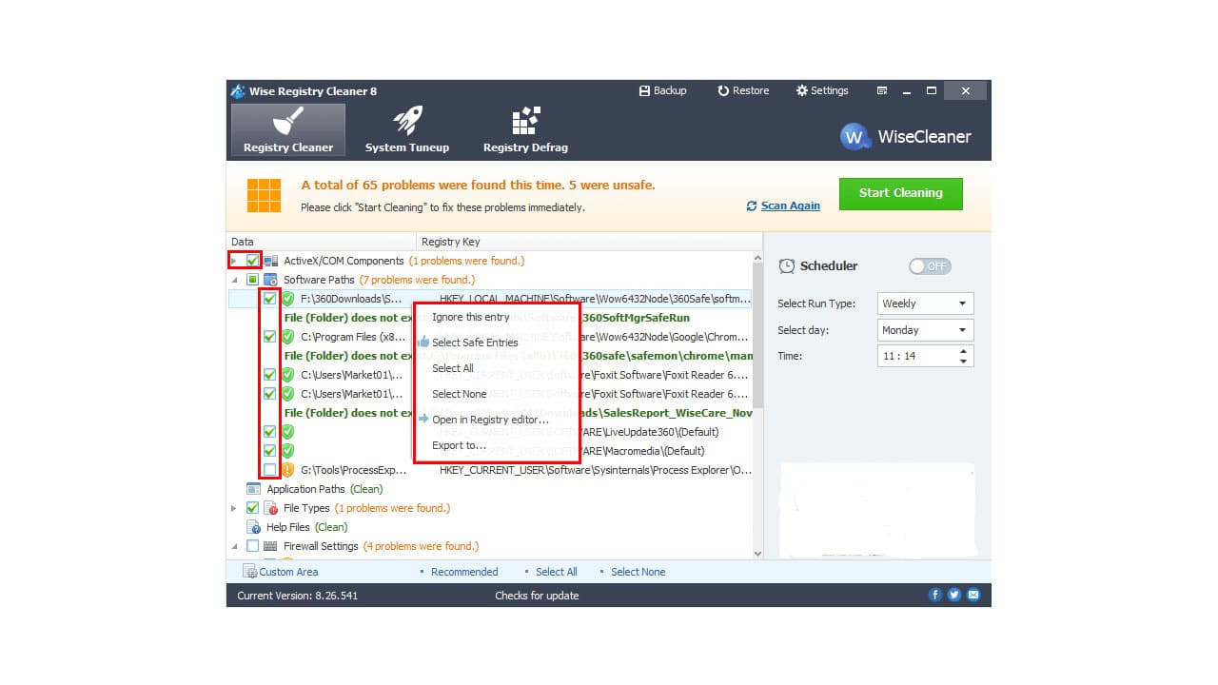Open the Settings gear menu
The height and width of the screenshot is (685, 1218).
click(x=822, y=90)
